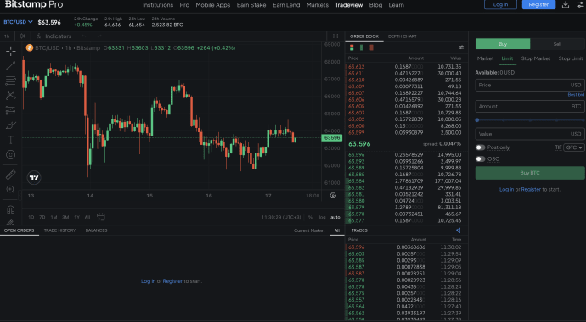Click the download app icon
586x322 pixels.
pos(566,5)
